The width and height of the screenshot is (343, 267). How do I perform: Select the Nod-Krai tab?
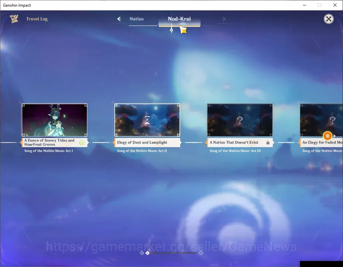tap(179, 19)
